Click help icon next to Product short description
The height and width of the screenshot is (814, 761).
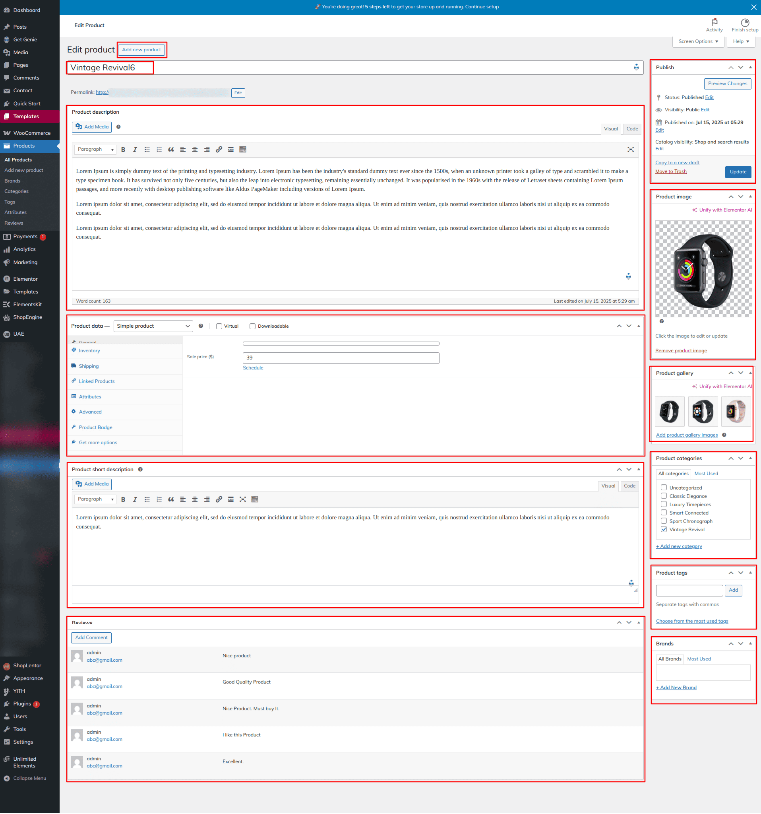[140, 470]
